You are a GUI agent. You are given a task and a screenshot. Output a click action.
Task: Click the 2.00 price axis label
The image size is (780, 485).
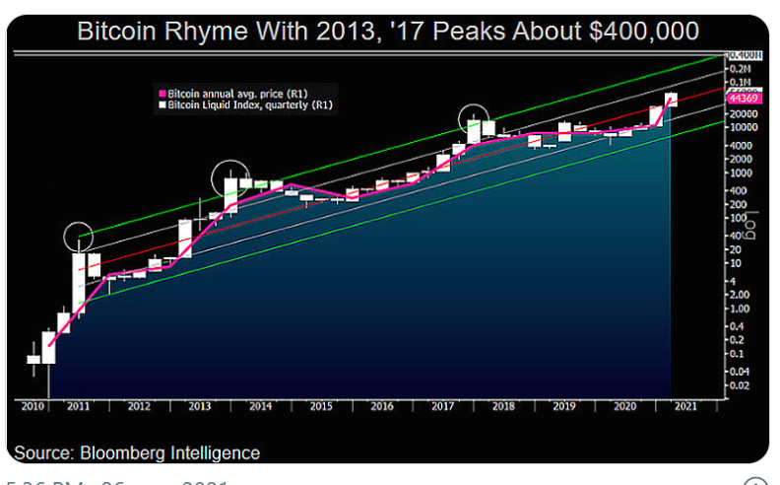coord(740,295)
